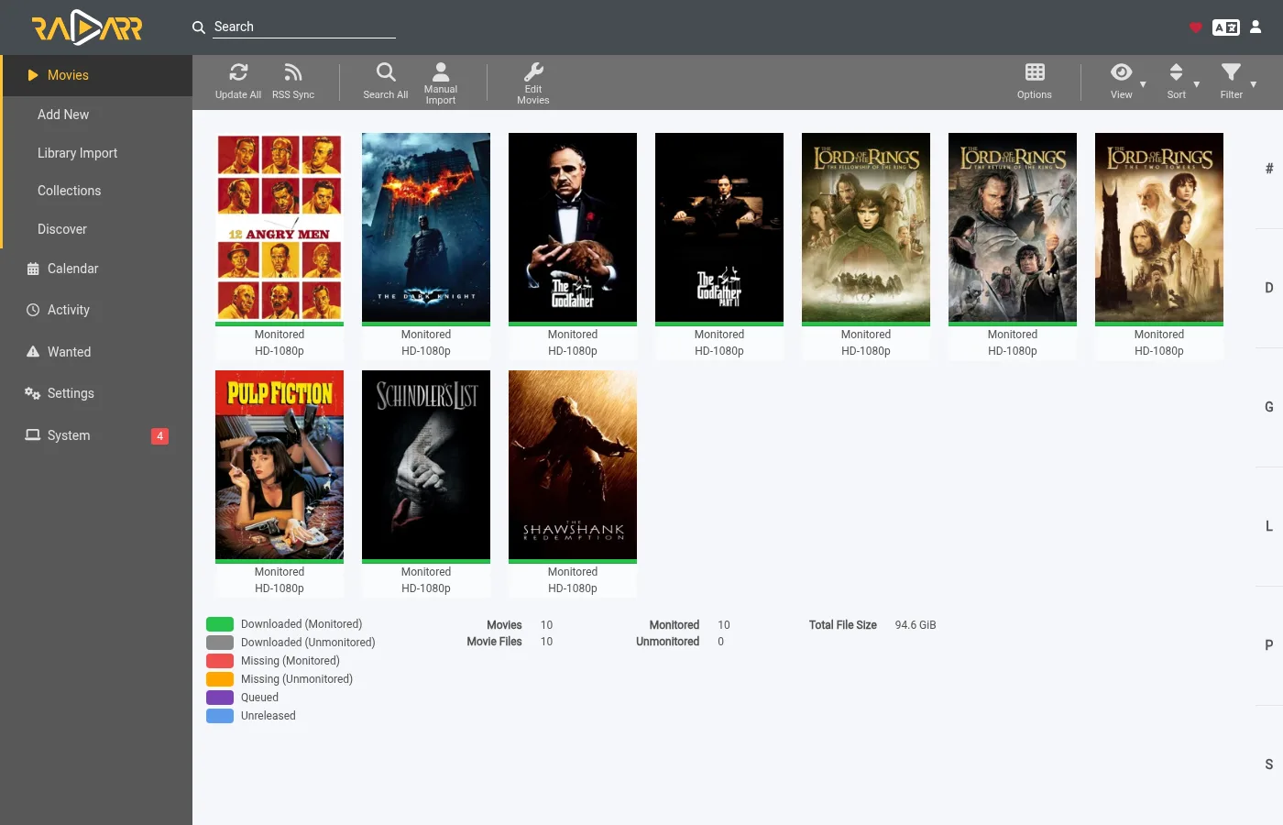The width and height of the screenshot is (1283, 825).
Task: Click the red heart donate icon
Action: click(x=1196, y=27)
